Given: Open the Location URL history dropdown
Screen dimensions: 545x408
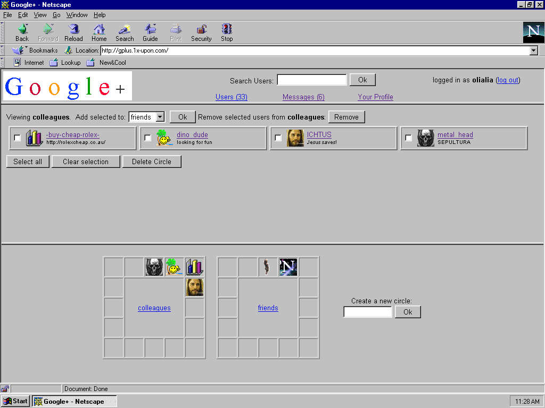Looking at the screenshot, I should pos(534,50).
